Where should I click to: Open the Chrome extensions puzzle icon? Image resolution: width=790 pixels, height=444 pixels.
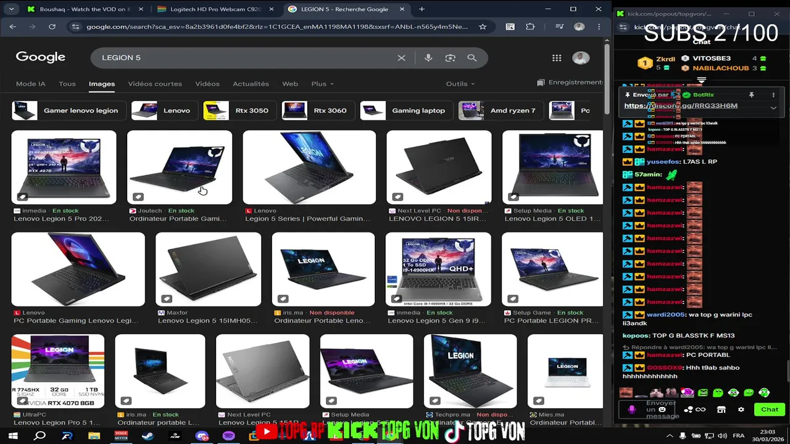click(x=530, y=27)
